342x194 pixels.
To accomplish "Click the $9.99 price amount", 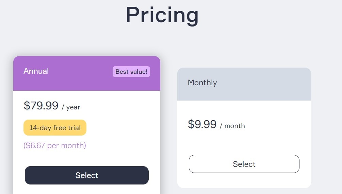I will coord(202,124).
